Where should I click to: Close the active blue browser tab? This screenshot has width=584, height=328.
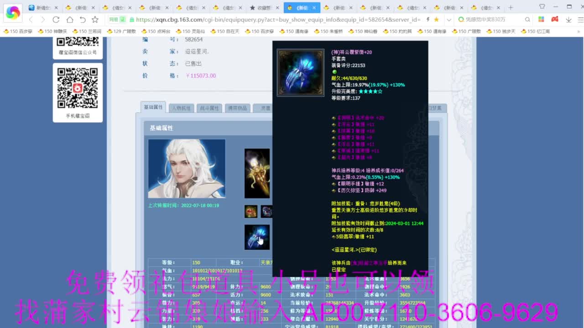tap(313, 8)
